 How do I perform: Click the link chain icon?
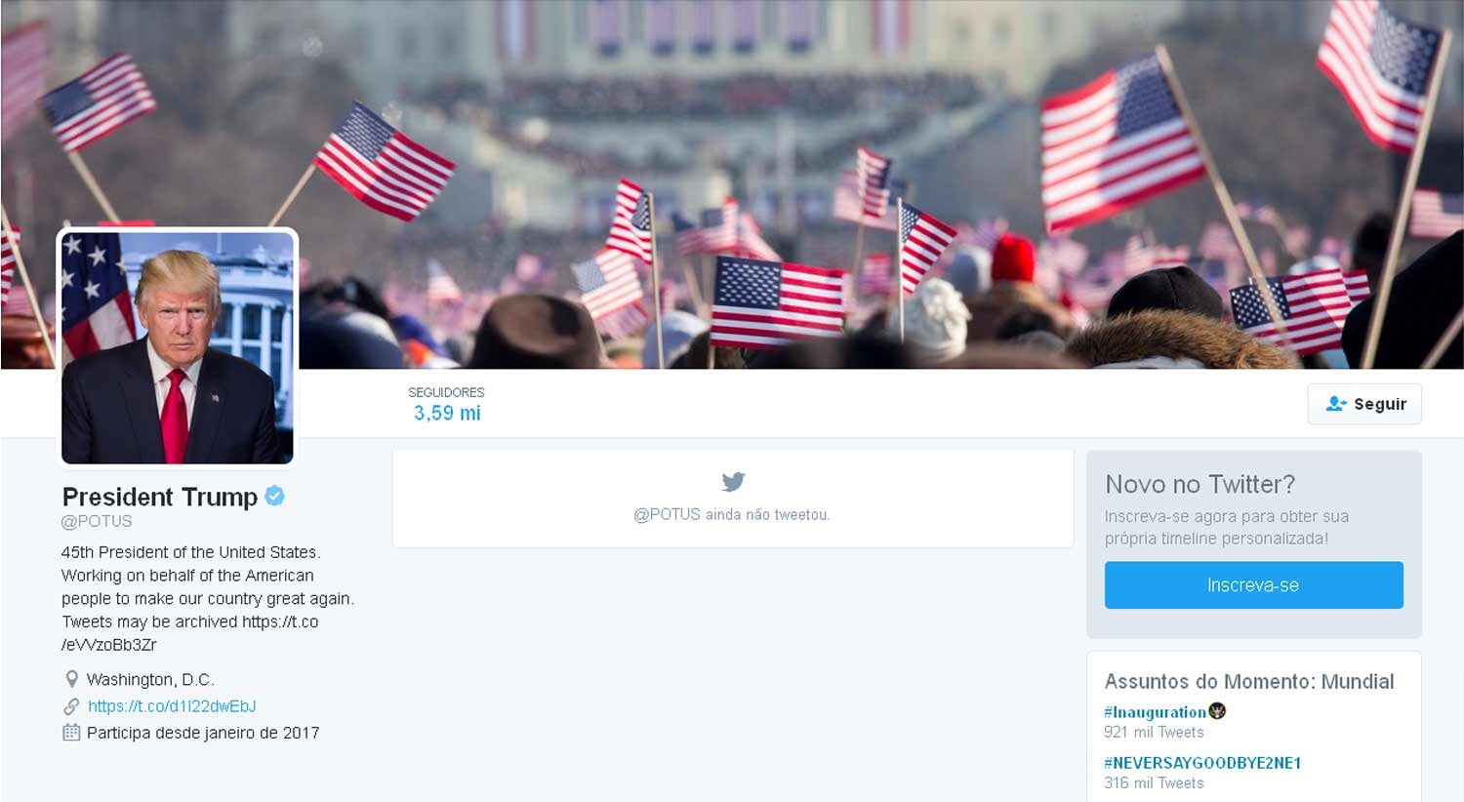(71, 706)
